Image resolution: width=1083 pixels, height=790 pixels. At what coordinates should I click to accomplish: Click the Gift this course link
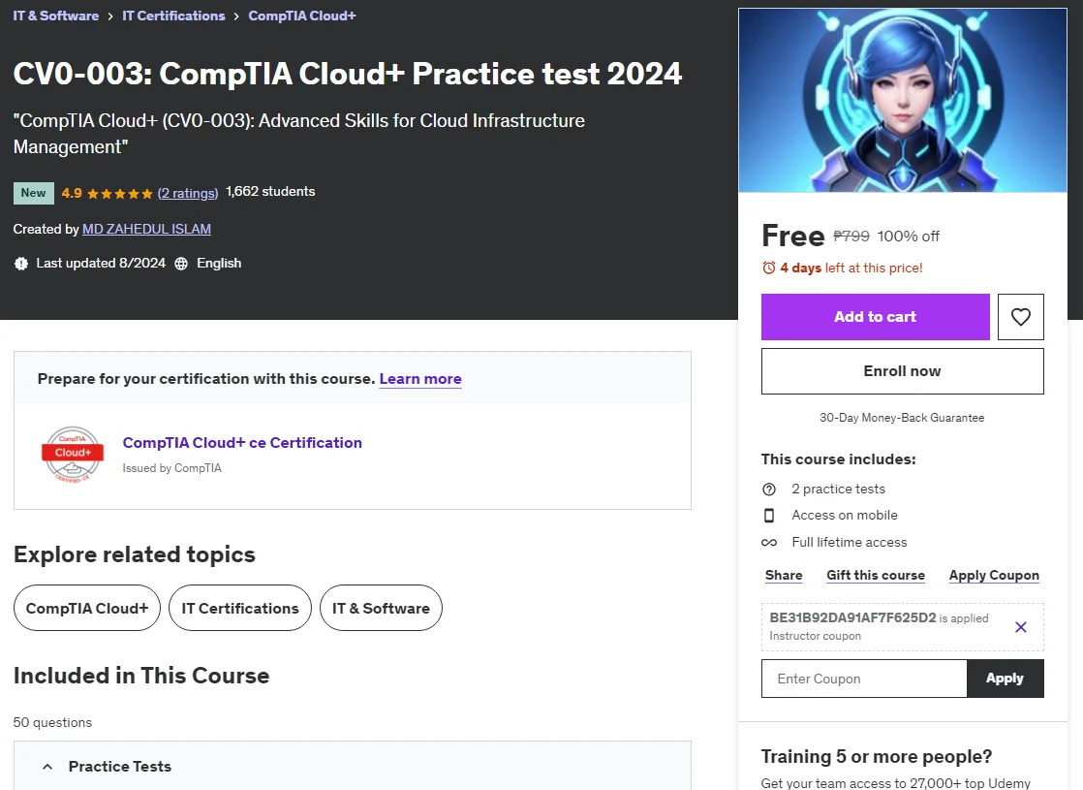click(875, 575)
